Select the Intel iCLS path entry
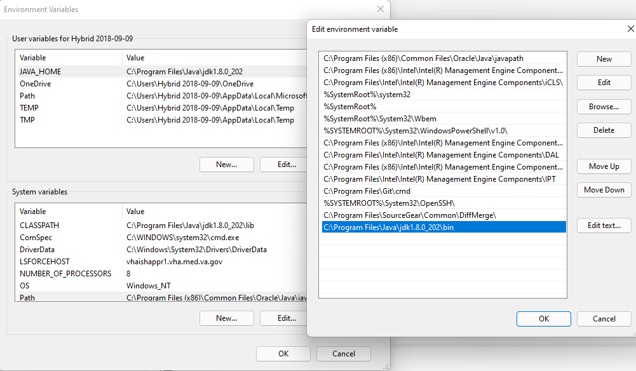Image resolution: width=636 pixels, height=371 pixels. click(443, 83)
